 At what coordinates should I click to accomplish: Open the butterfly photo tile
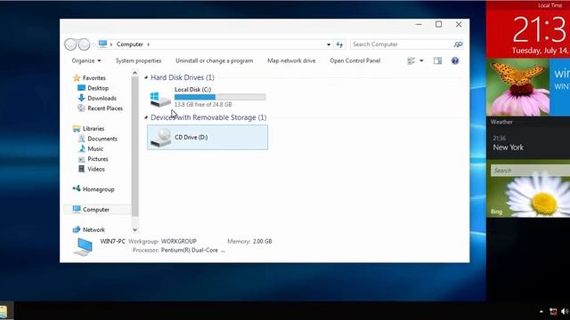[517, 87]
